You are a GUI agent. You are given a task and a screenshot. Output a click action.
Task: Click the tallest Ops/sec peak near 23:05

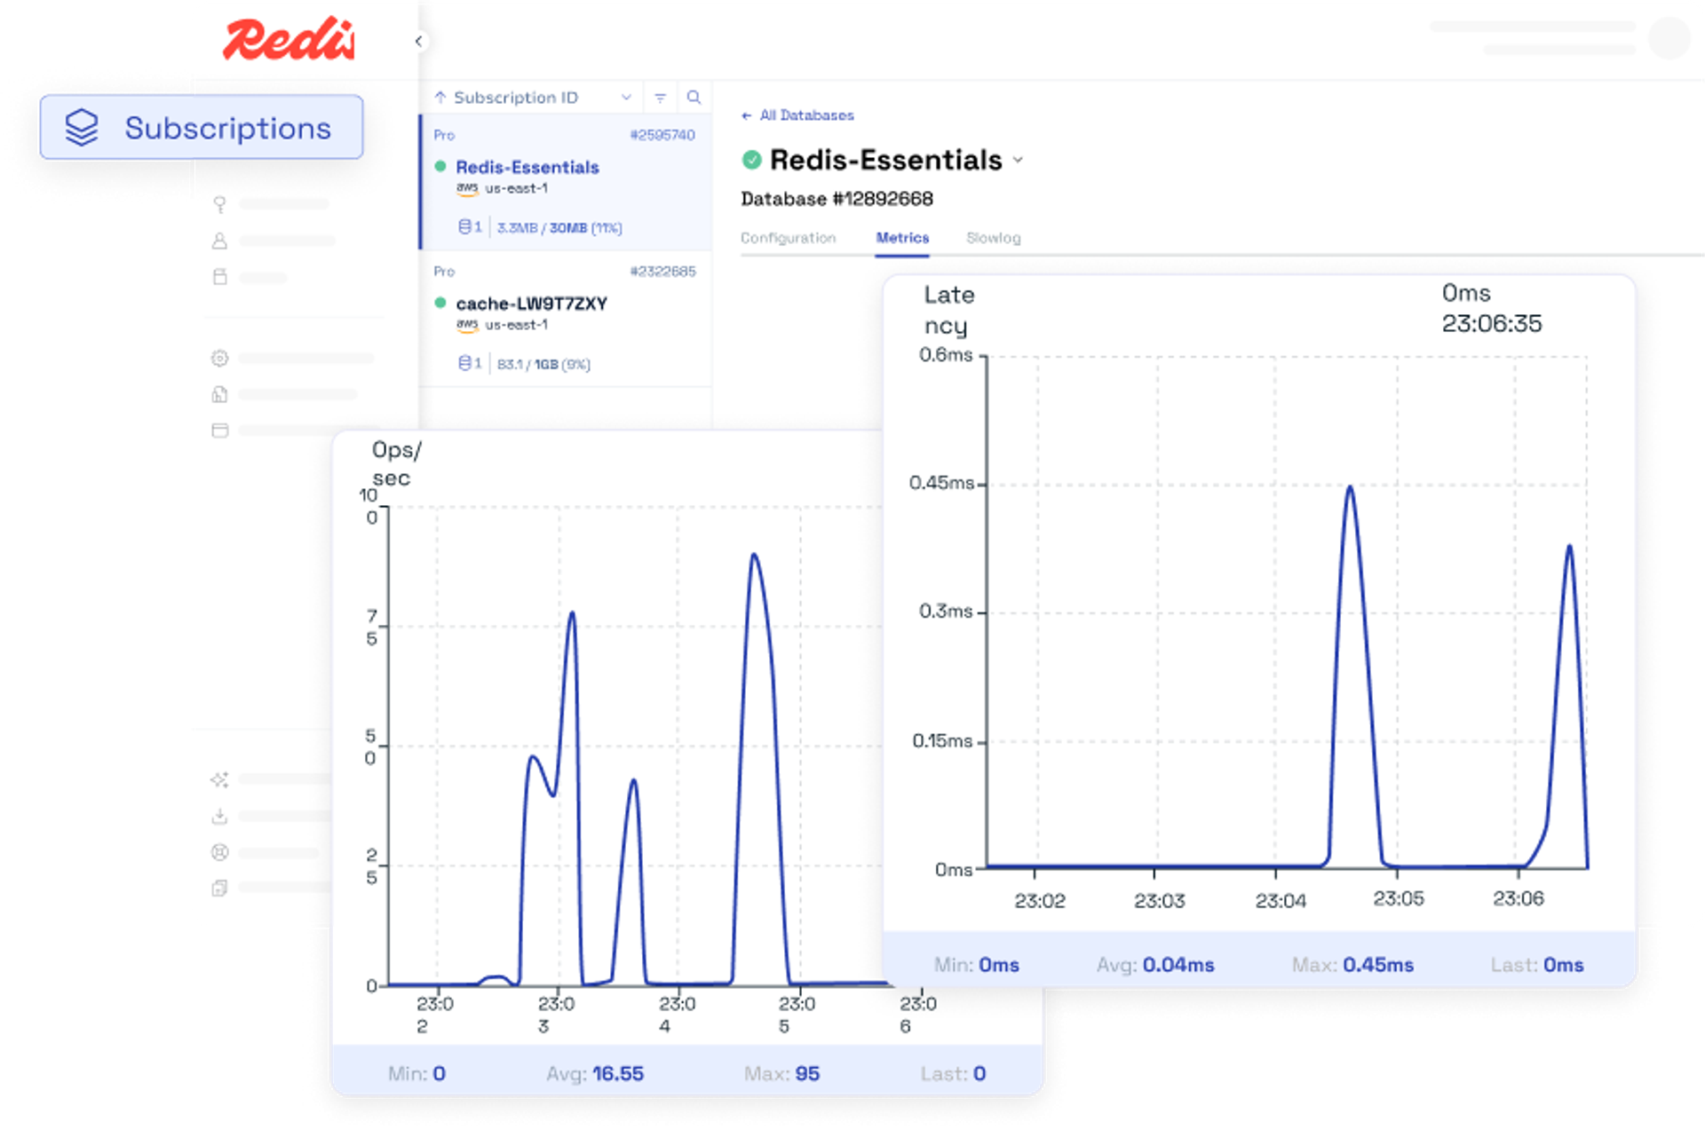[x=754, y=556]
